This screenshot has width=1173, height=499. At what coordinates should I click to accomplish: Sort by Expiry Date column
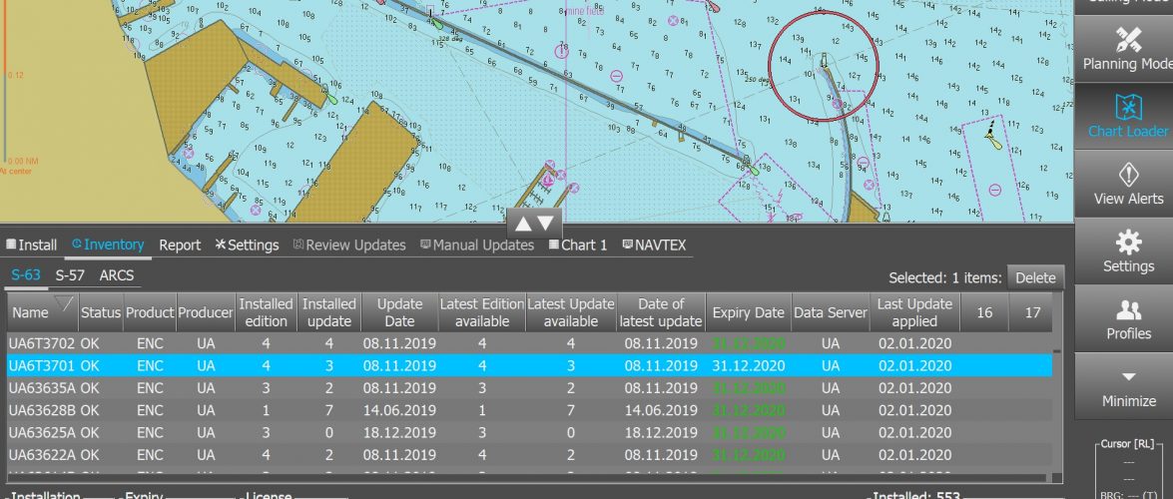click(748, 312)
